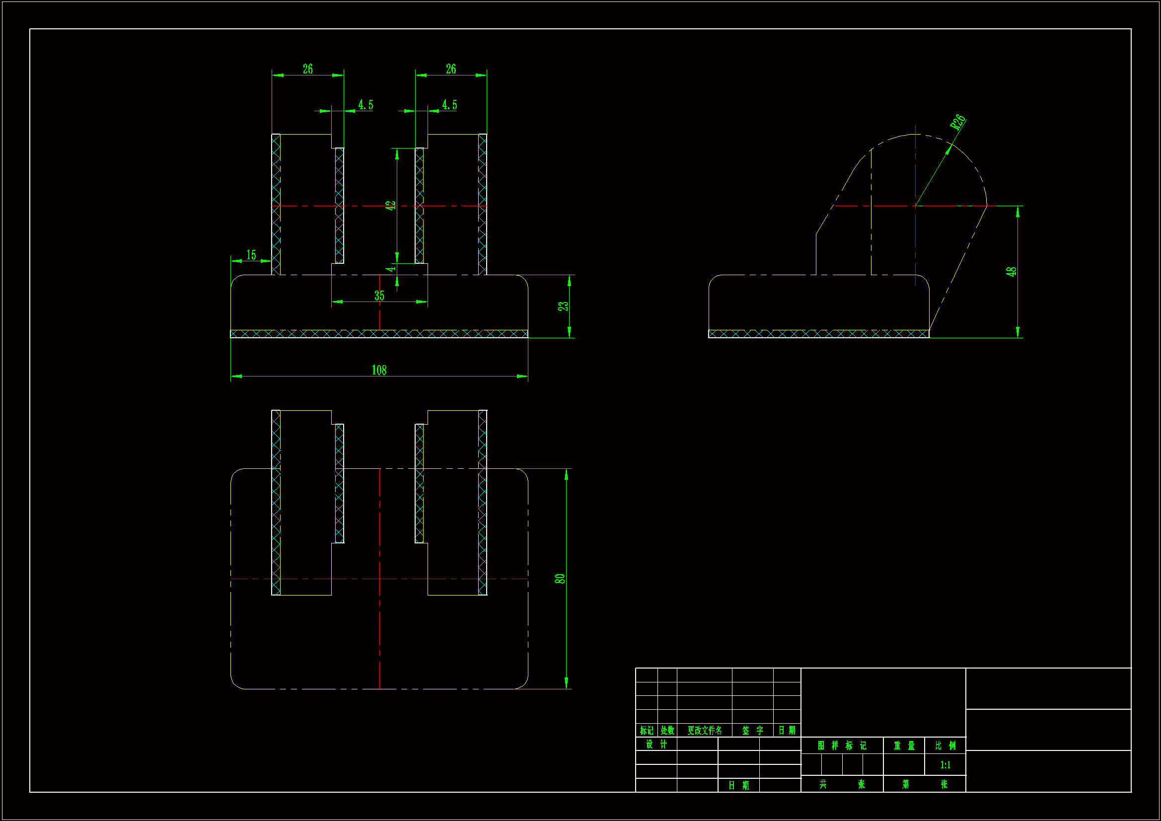Click the right 26 dimension at top

coord(450,70)
